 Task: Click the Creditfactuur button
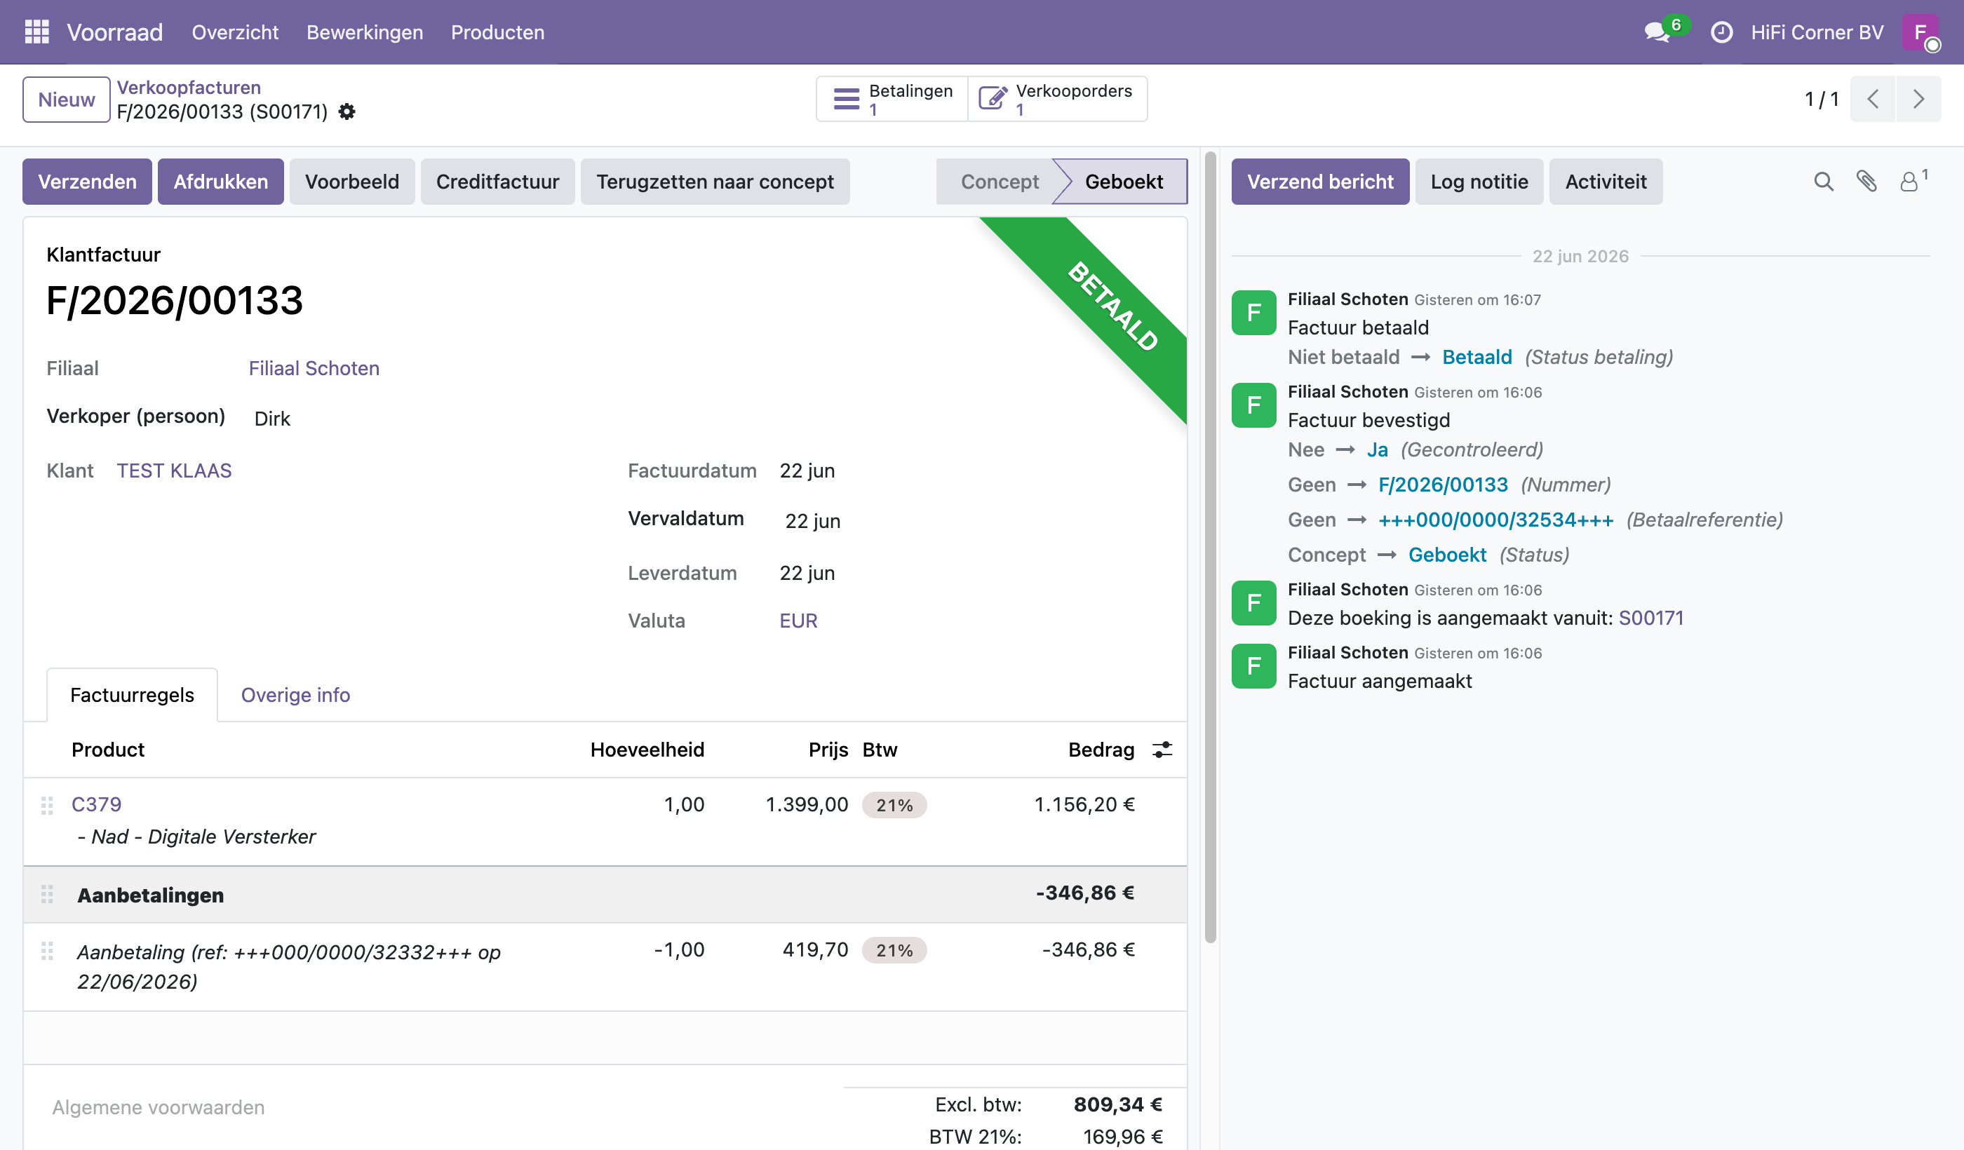pyautogui.click(x=497, y=182)
